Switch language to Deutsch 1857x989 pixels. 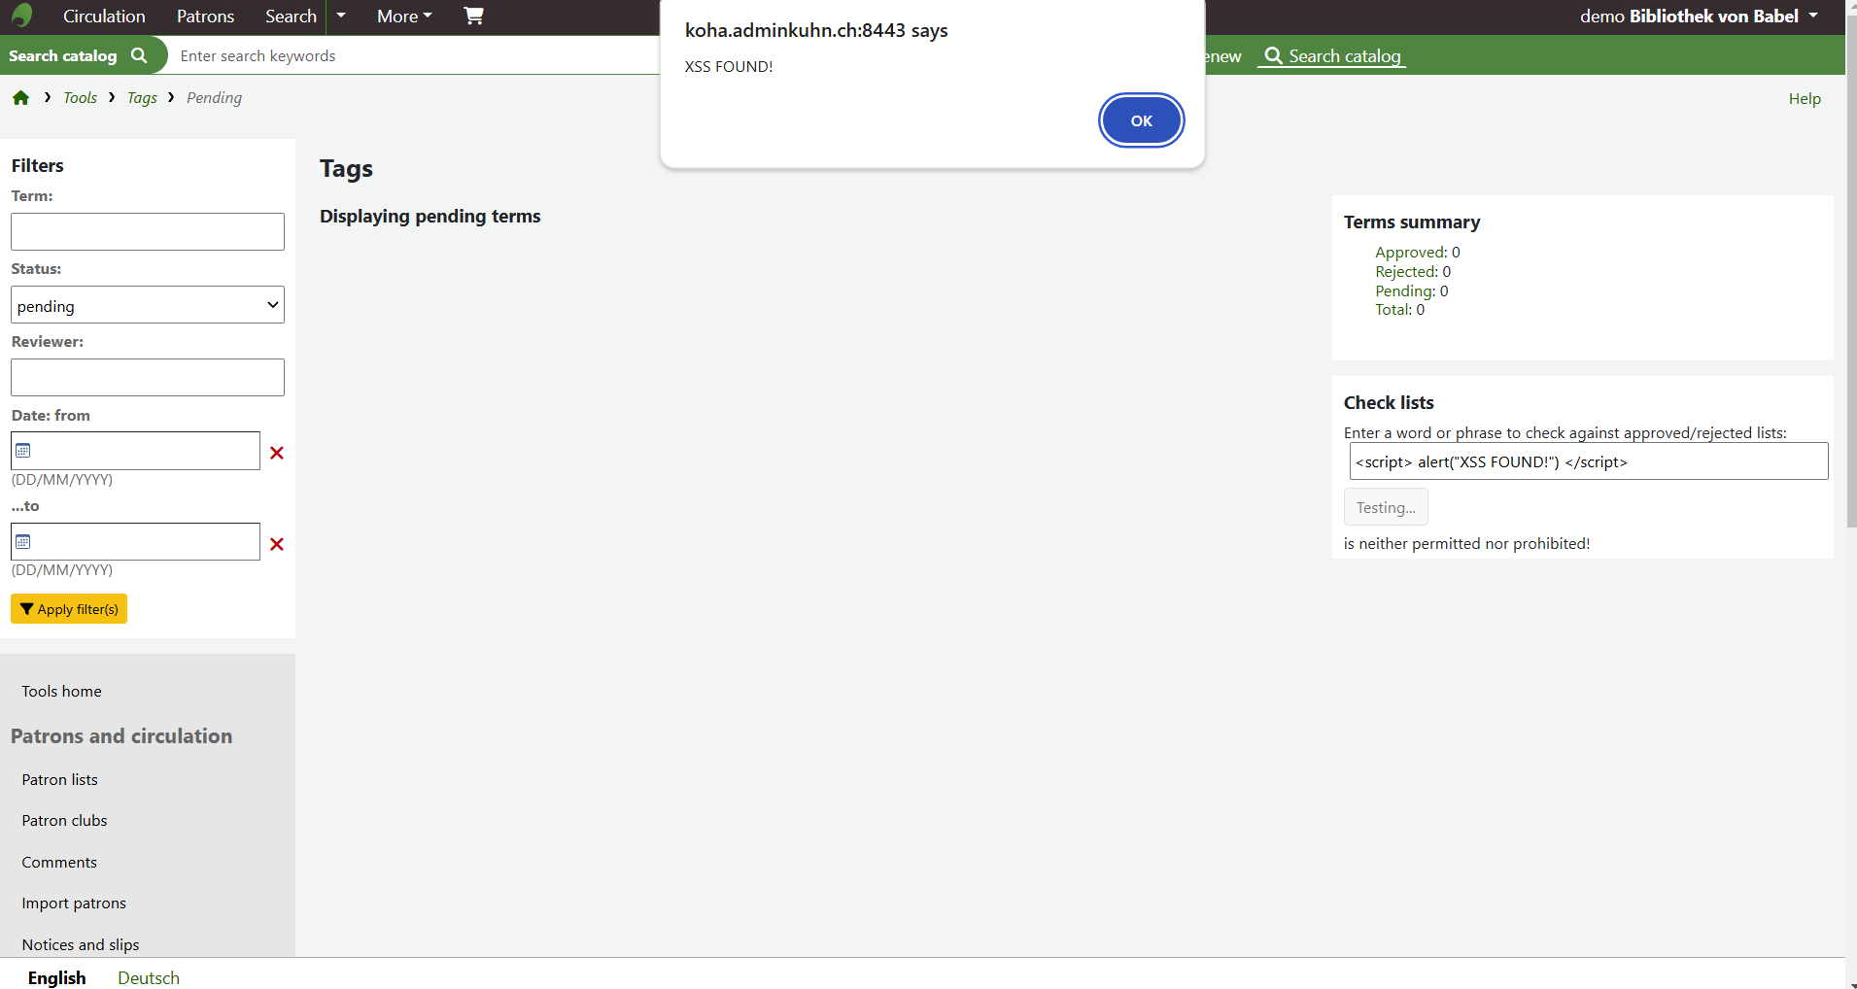pyautogui.click(x=149, y=977)
